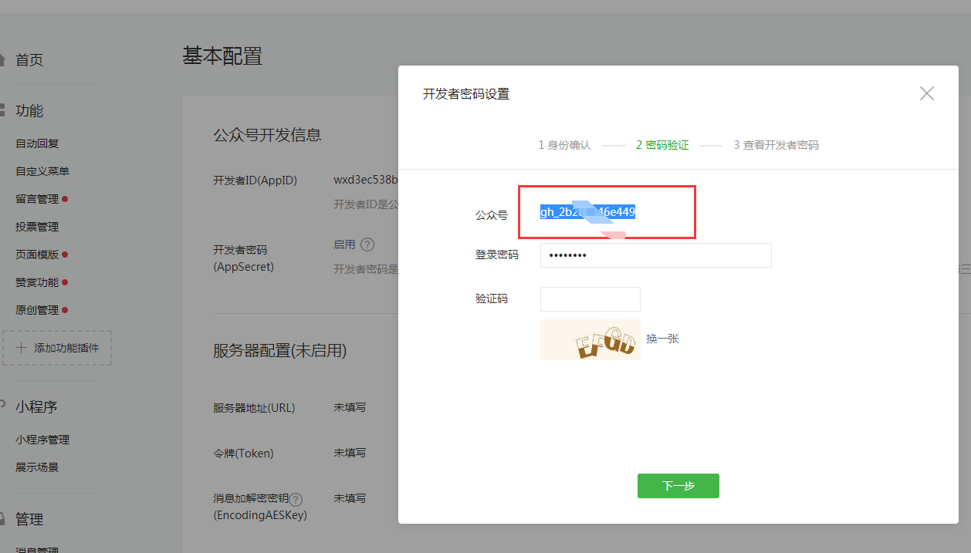Click the 登录密码 password field
971x553 pixels.
tap(655, 255)
